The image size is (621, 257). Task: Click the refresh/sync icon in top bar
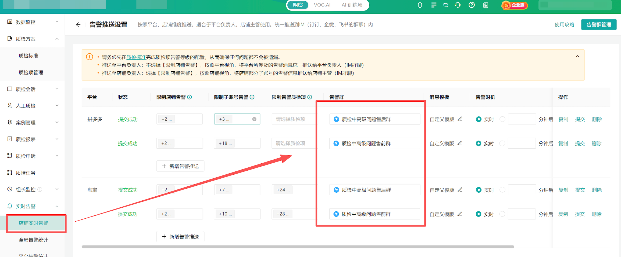[445, 5]
